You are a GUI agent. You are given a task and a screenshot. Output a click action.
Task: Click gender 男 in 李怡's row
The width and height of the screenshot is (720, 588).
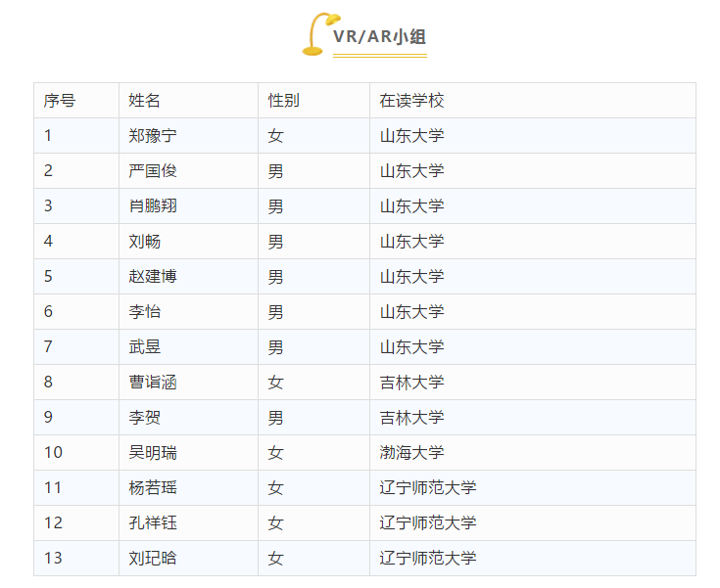[x=275, y=312]
